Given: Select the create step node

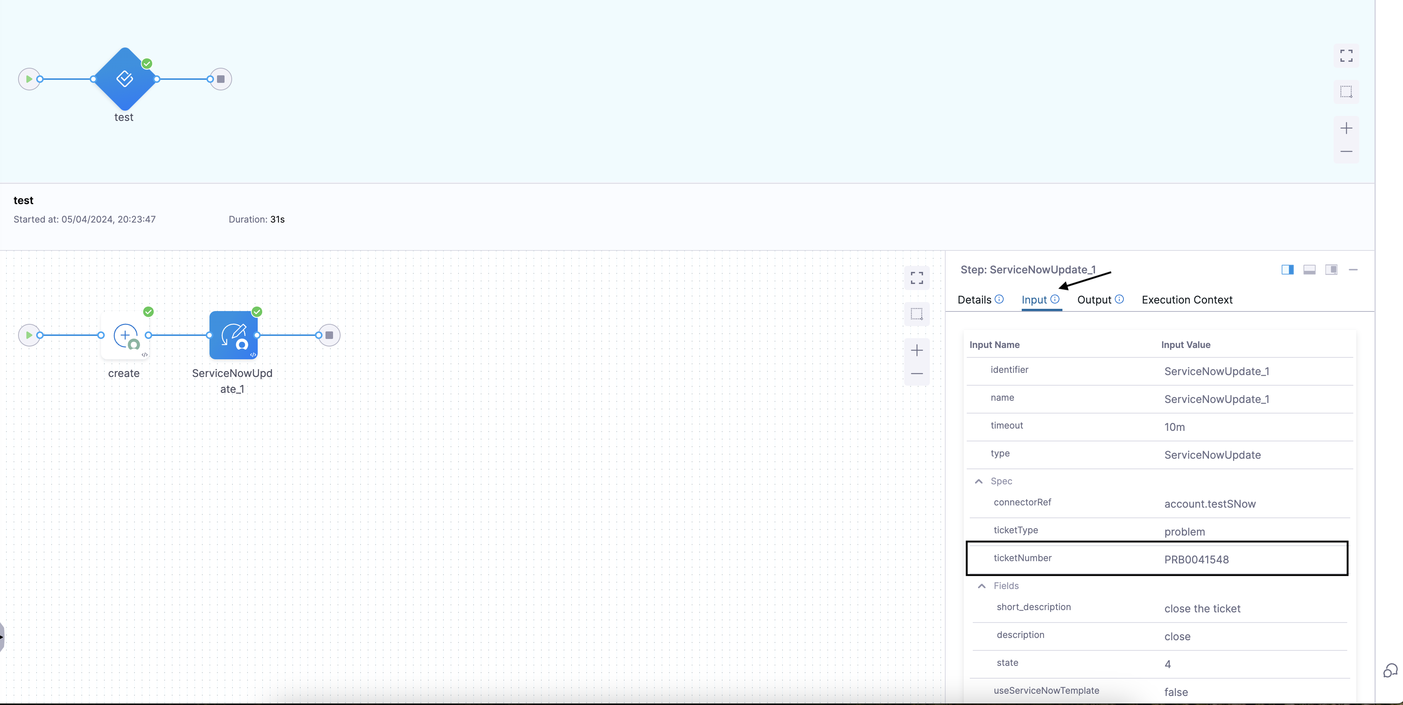Looking at the screenshot, I should pyautogui.click(x=125, y=335).
